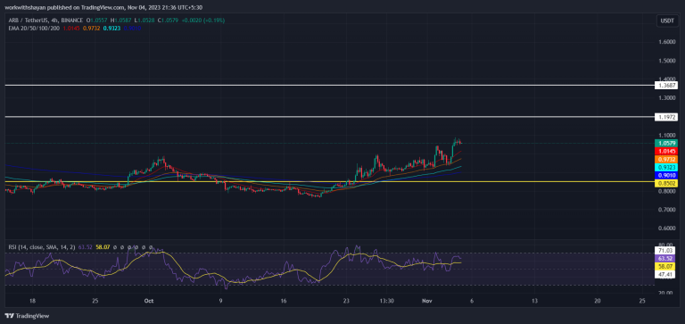
Task: Click the Oct date on the time axis
Action: coord(150,301)
